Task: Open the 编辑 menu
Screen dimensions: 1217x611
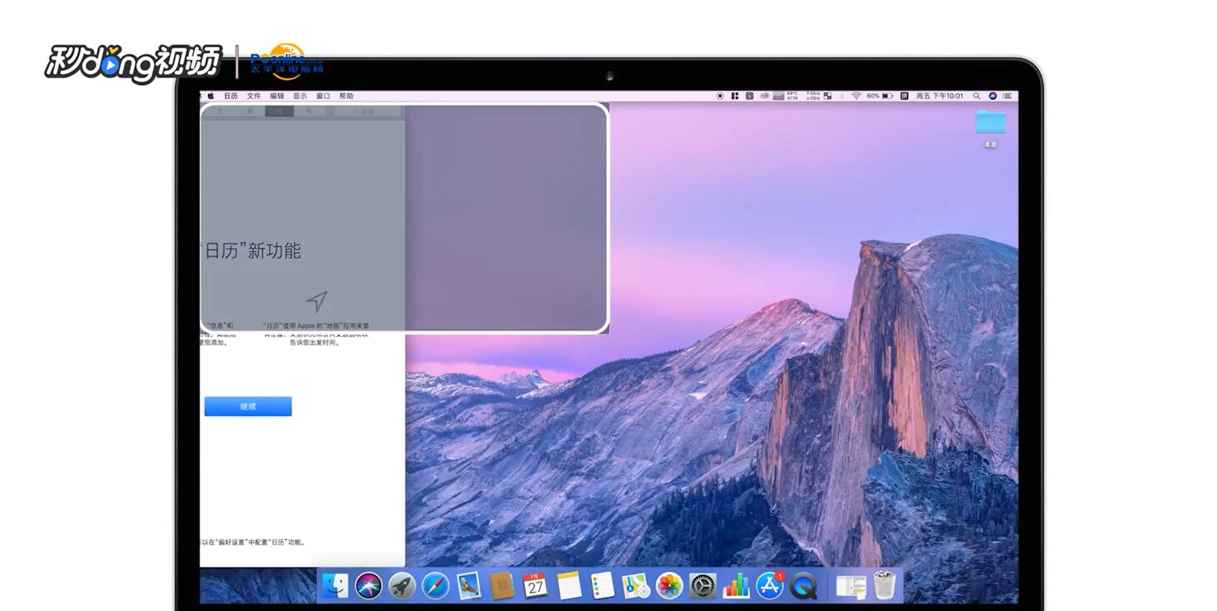Action: point(277,96)
